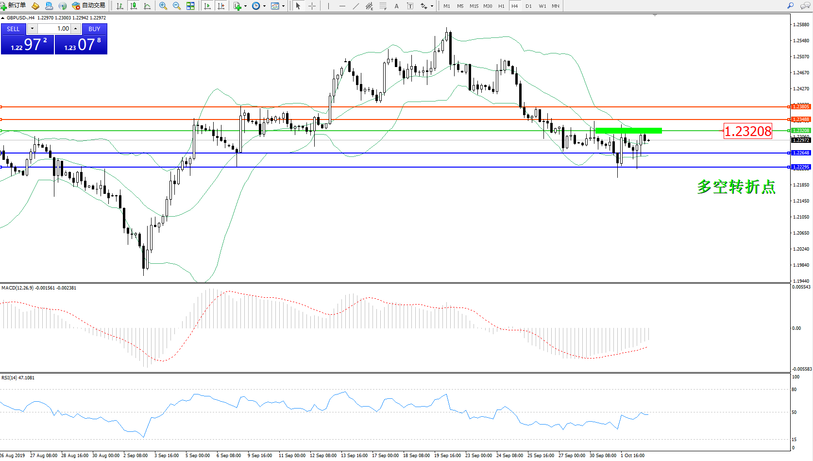Image resolution: width=813 pixels, height=461 pixels.
Task: Click the zoom out magnifier icon
Action: pyautogui.click(x=177, y=6)
